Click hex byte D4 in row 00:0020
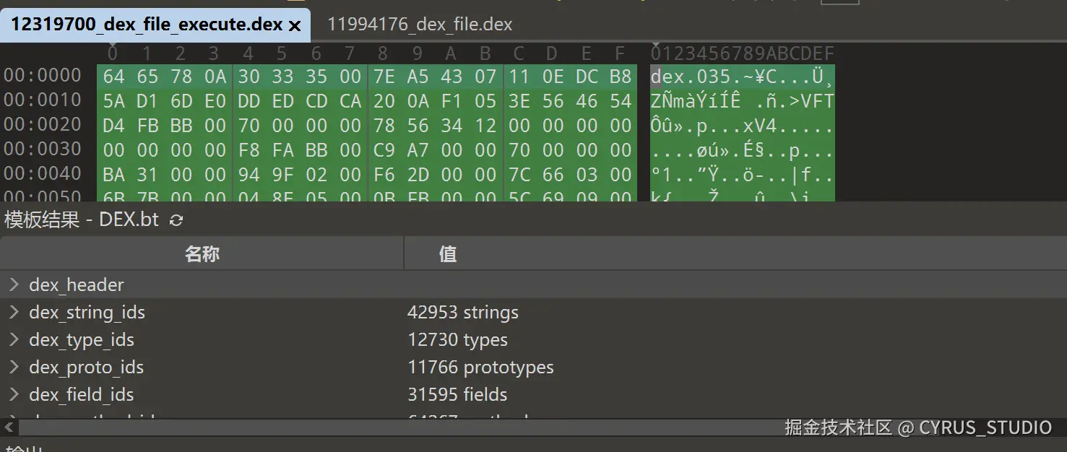The height and width of the screenshot is (452, 1067). pos(113,126)
